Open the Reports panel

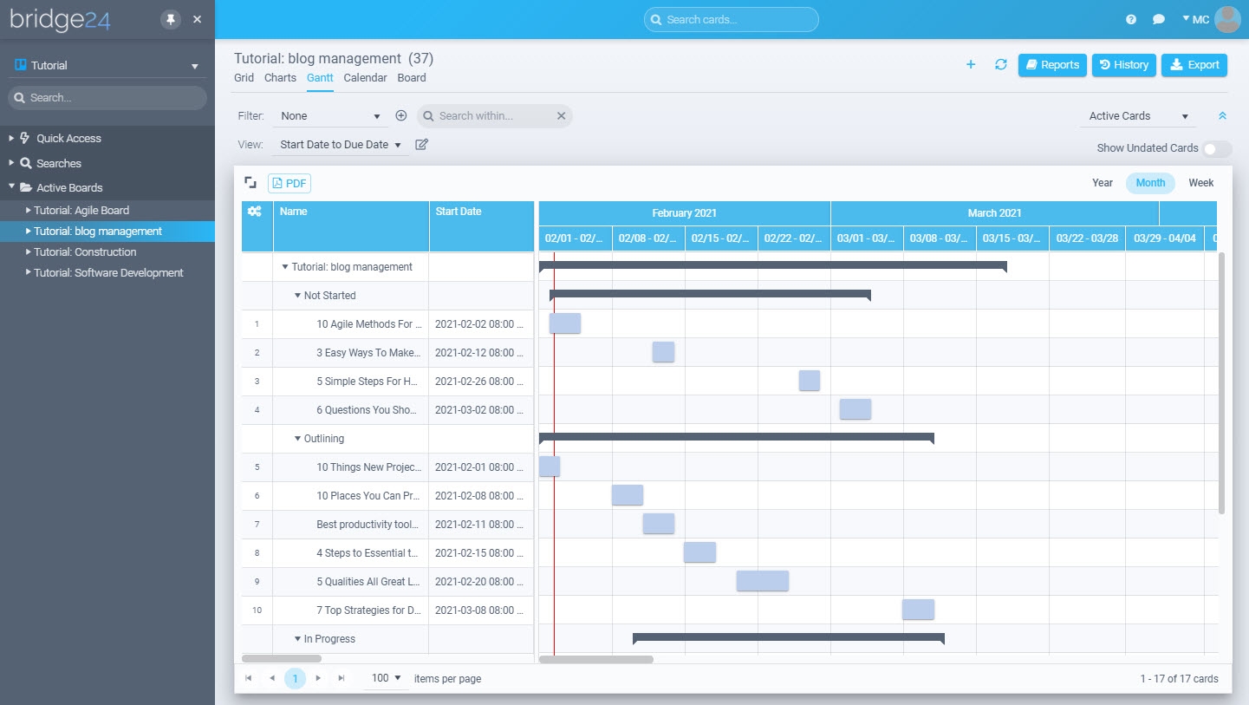tap(1051, 65)
